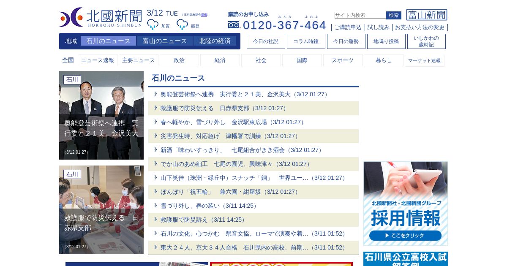Select ニュース速報 menu item
This screenshot has width=507, height=266.
point(98,60)
